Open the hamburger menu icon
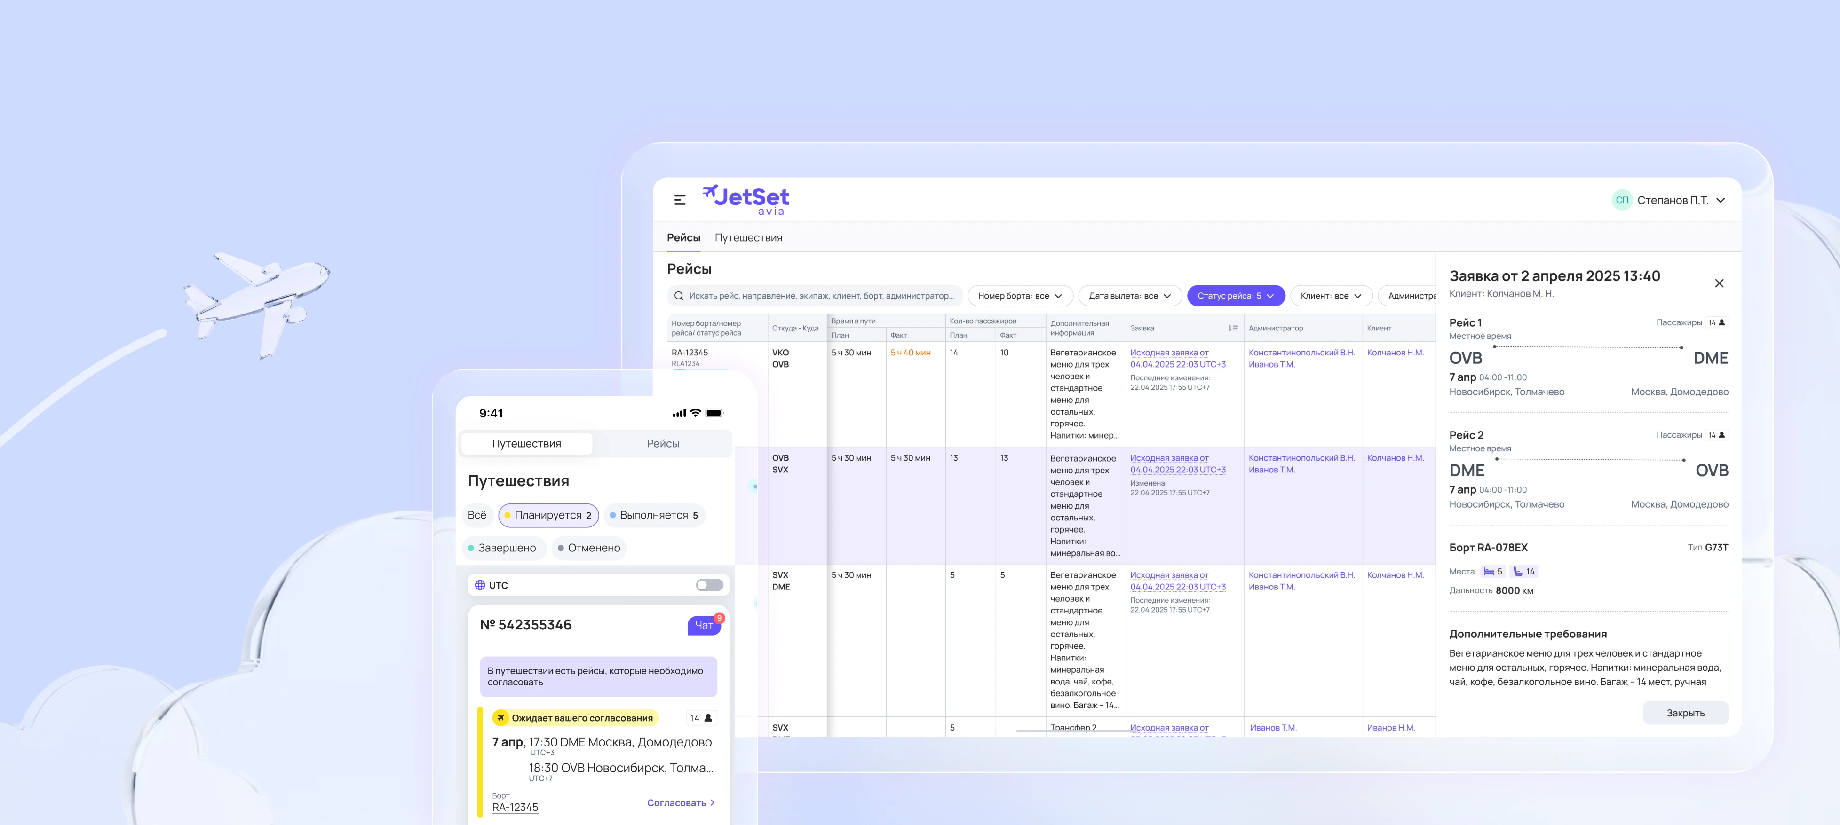Viewport: 1840px width, 825px height. coord(679,200)
